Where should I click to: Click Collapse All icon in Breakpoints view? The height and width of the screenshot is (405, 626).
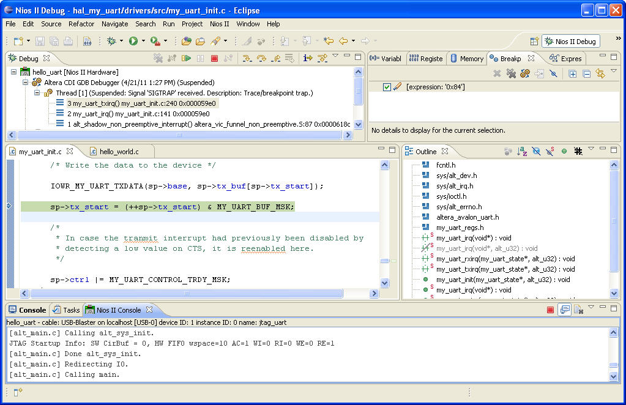point(586,73)
